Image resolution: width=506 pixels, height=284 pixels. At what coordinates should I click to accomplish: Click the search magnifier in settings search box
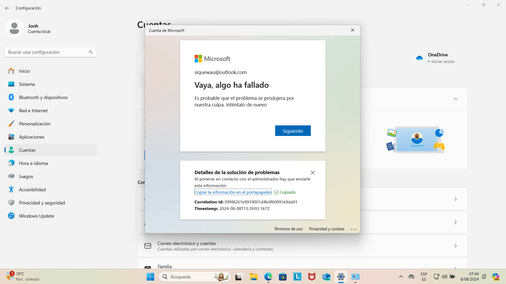pyautogui.click(x=91, y=52)
